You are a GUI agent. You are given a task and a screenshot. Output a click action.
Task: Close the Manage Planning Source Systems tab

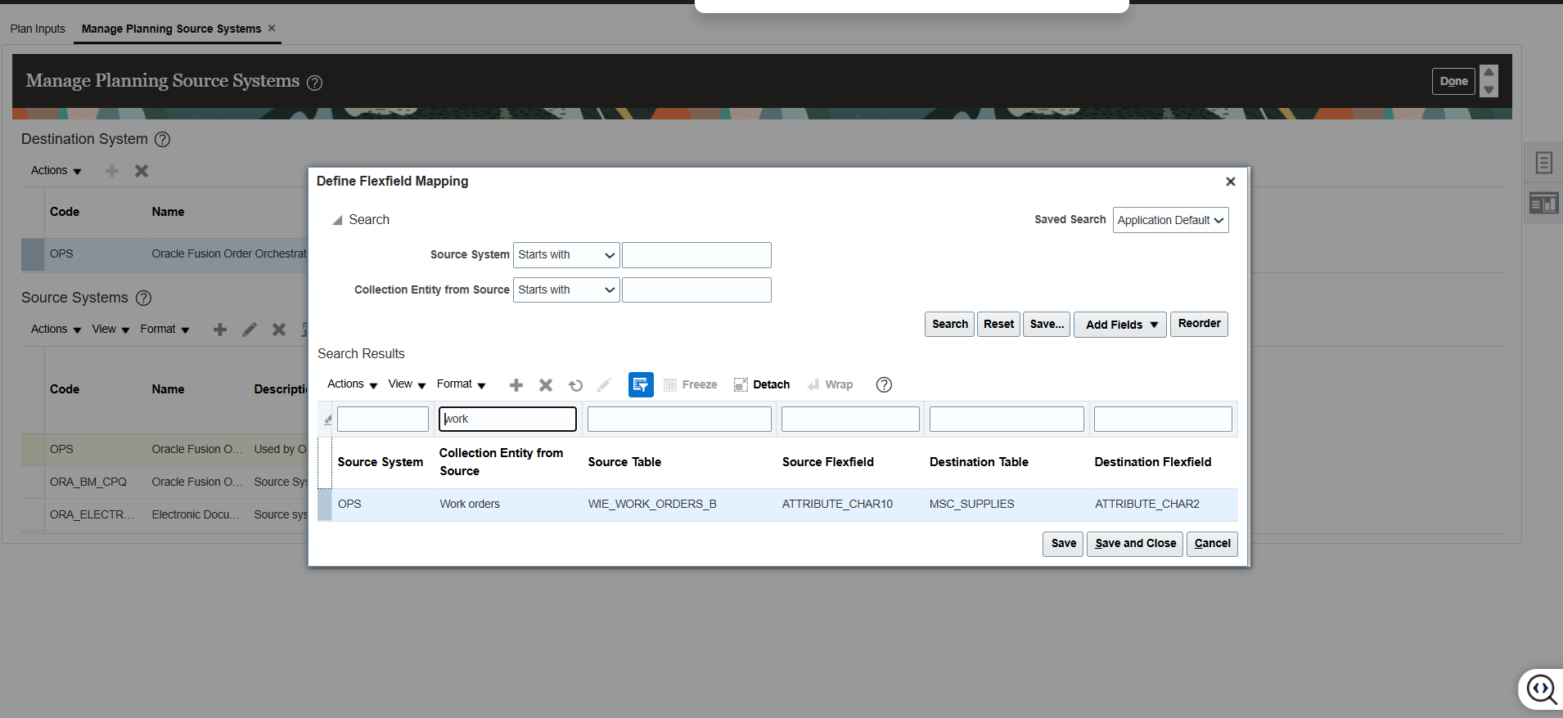click(x=272, y=28)
